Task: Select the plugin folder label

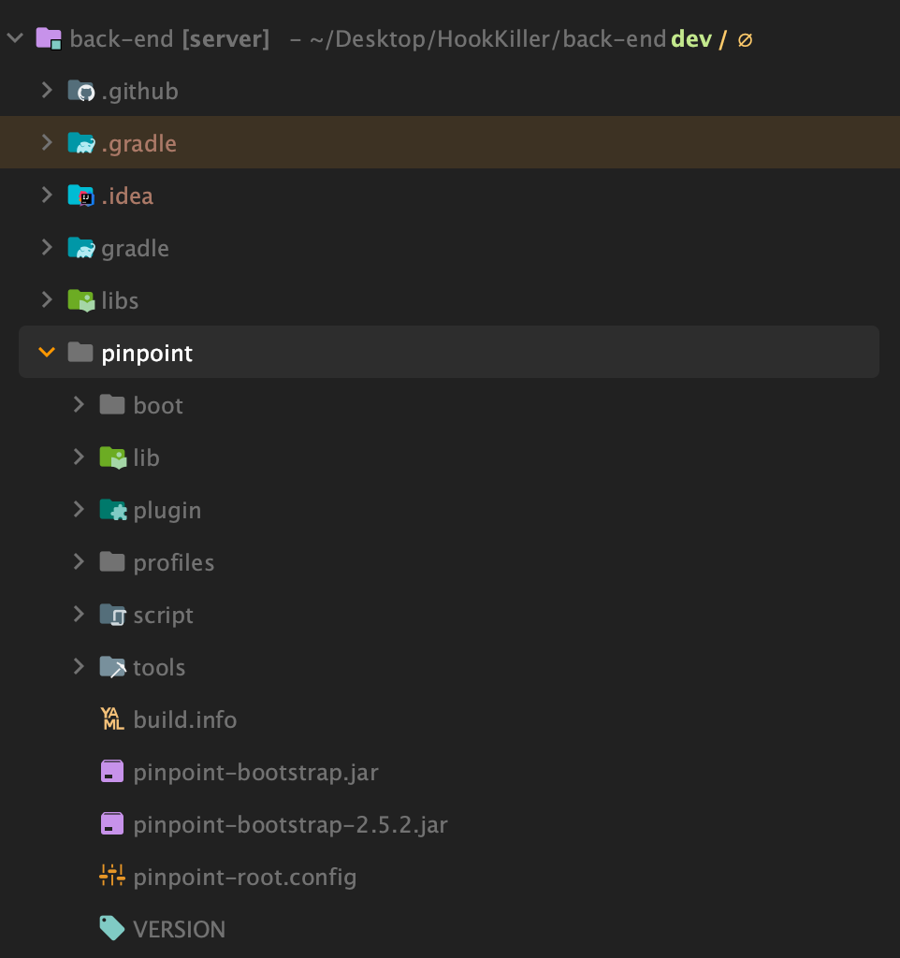Action: [167, 511]
